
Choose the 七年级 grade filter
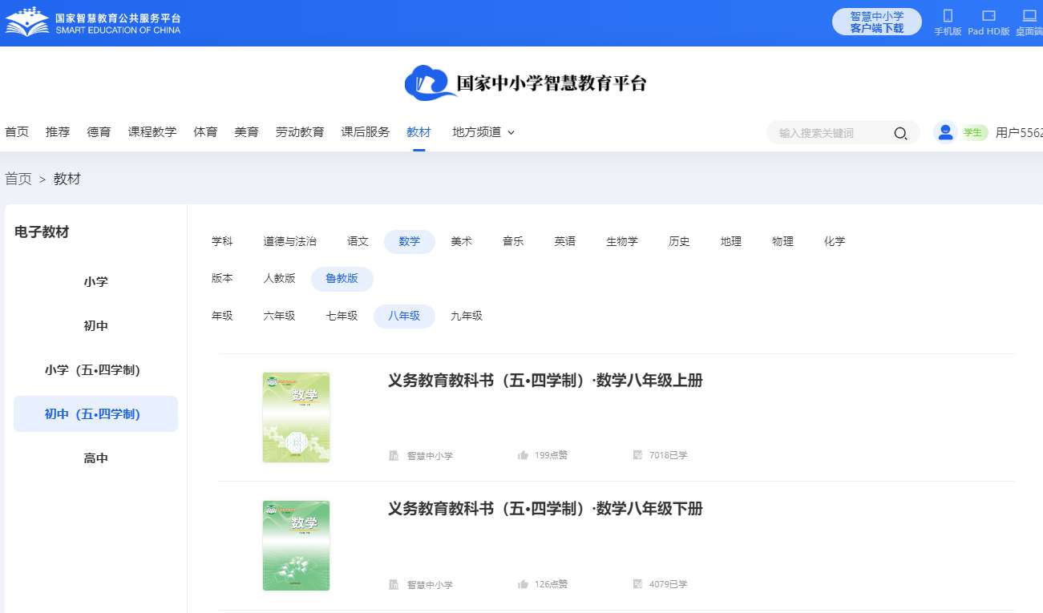tap(342, 316)
